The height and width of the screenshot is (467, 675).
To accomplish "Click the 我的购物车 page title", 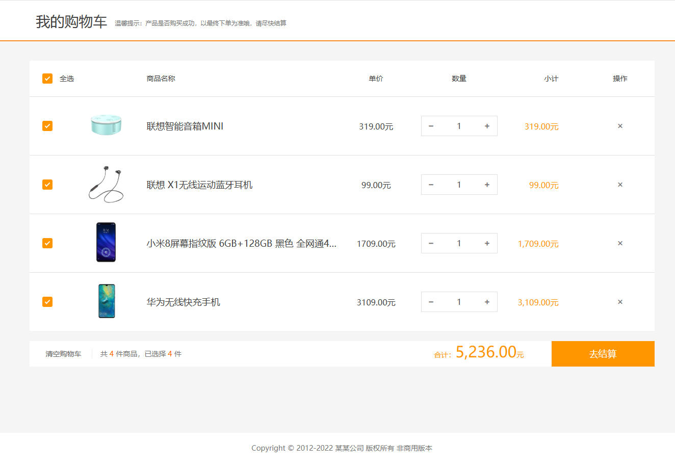I will coord(71,22).
